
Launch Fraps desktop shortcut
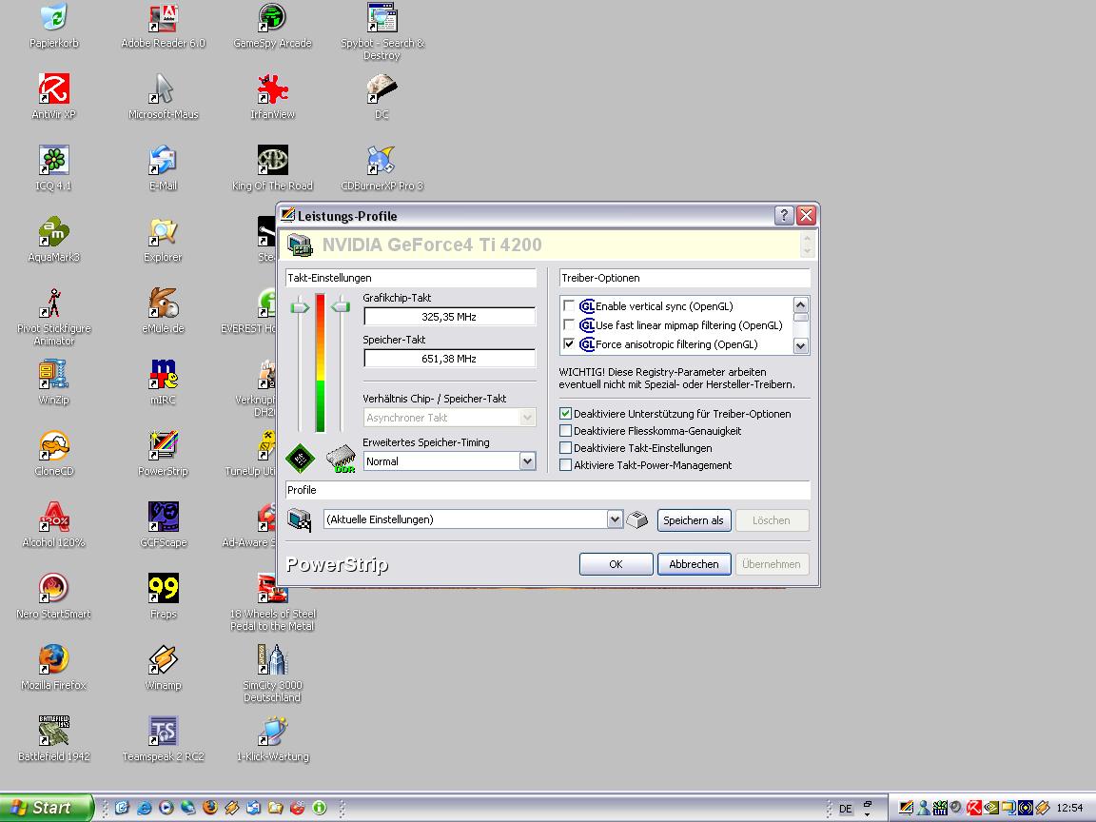point(163,588)
